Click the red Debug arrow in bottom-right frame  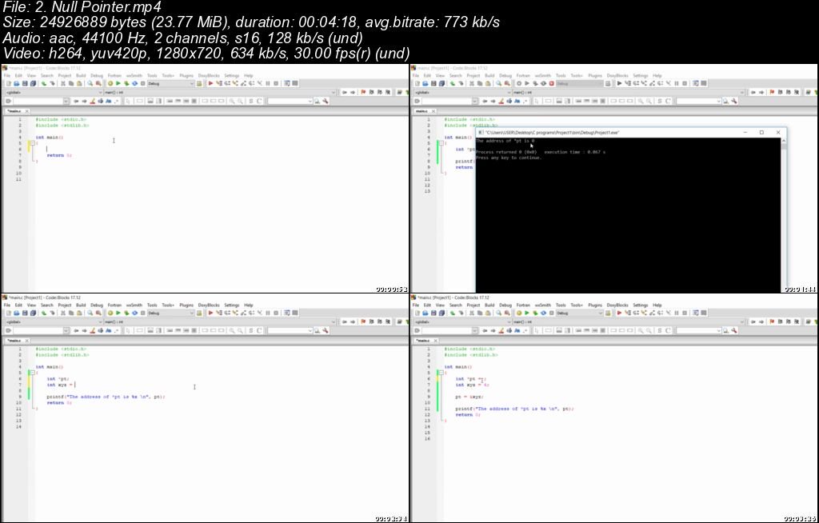click(x=620, y=313)
